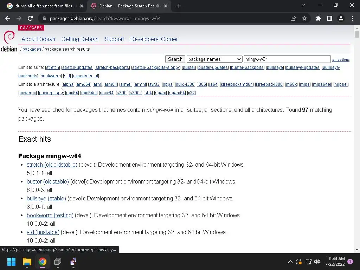This screenshot has width=360, height=270.
Task: Bookmark this page with the star
Action: [x=304, y=18]
